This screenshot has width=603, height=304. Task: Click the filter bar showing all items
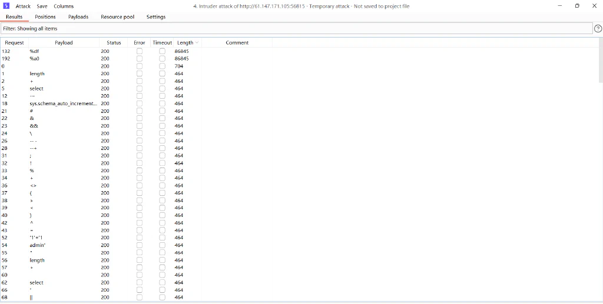point(297,28)
